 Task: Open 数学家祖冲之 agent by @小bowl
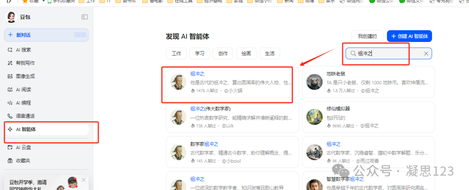[x=232, y=152]
